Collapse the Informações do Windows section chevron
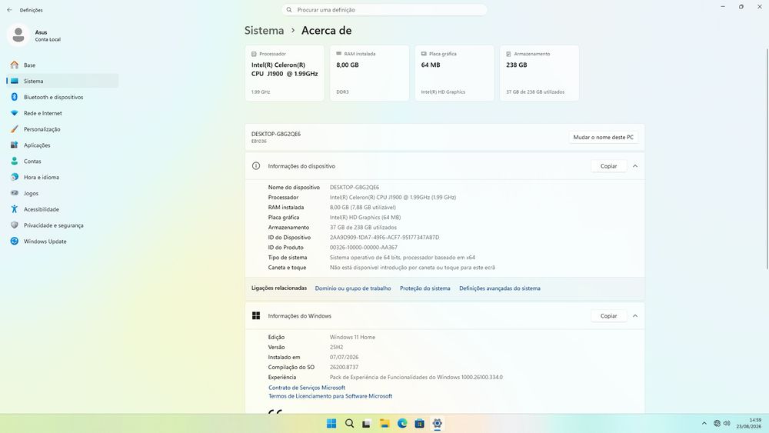Image resolution: width=769 pixels, height=433 pixels. tap(635, 316)
